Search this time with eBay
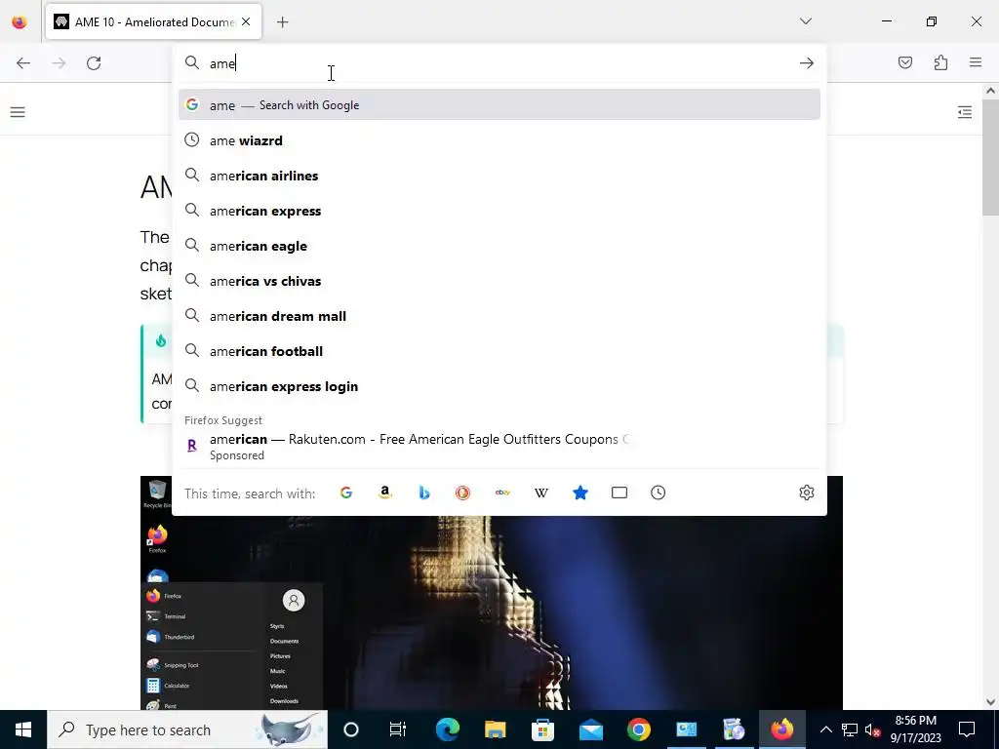 (x=502, y=493)
